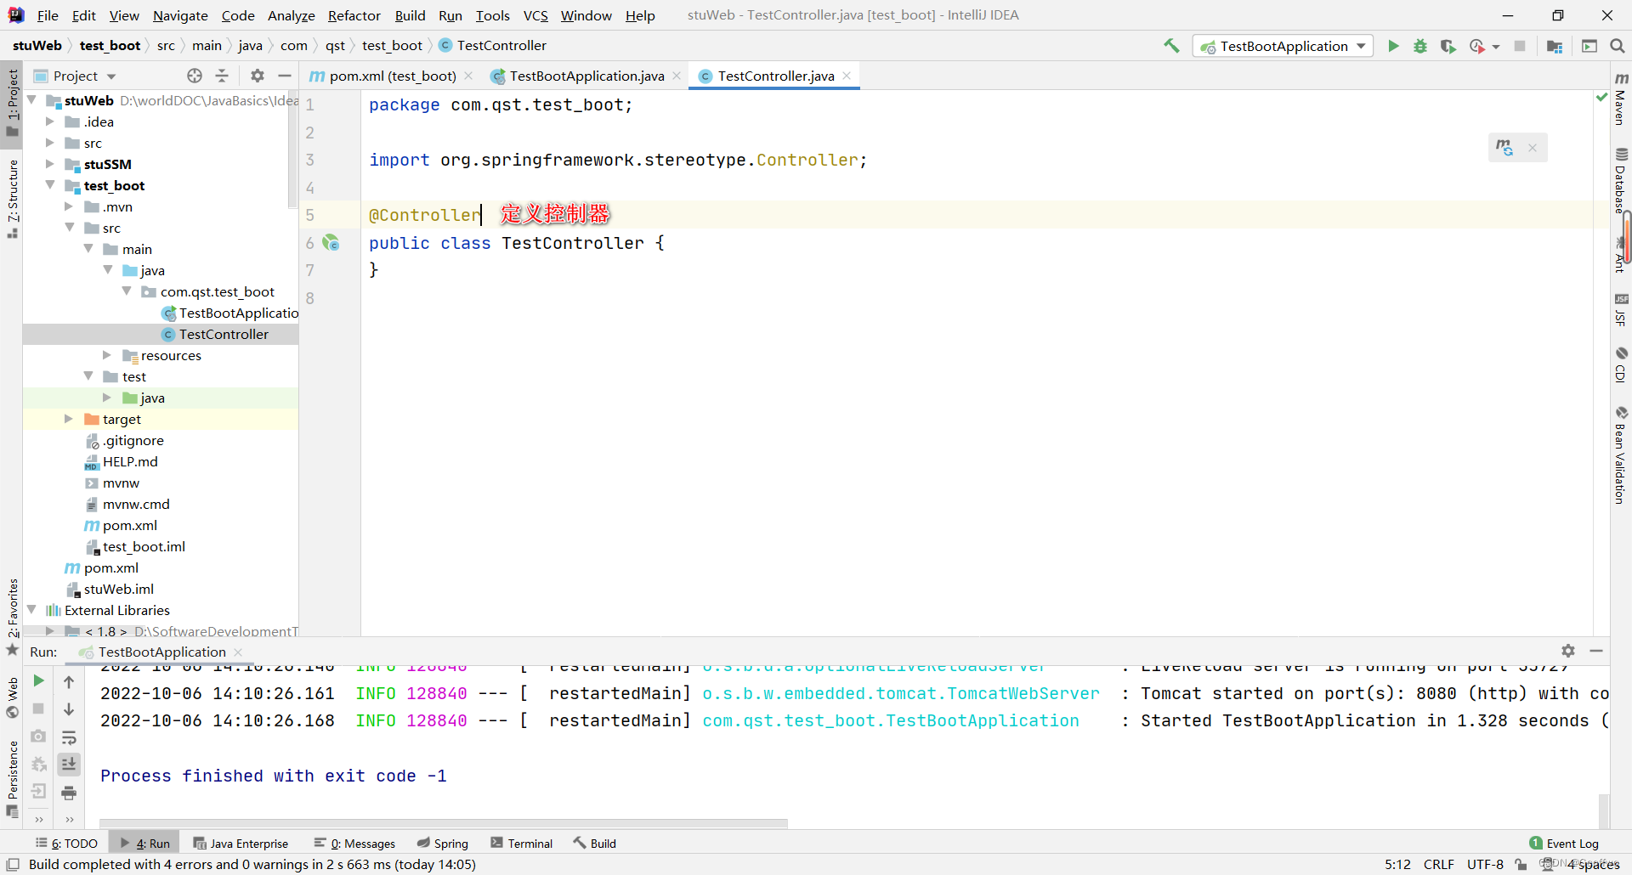Run with profiler icon in toolbar
The height and width of the screenshot is (875, 1632).
click(1477, 46)
